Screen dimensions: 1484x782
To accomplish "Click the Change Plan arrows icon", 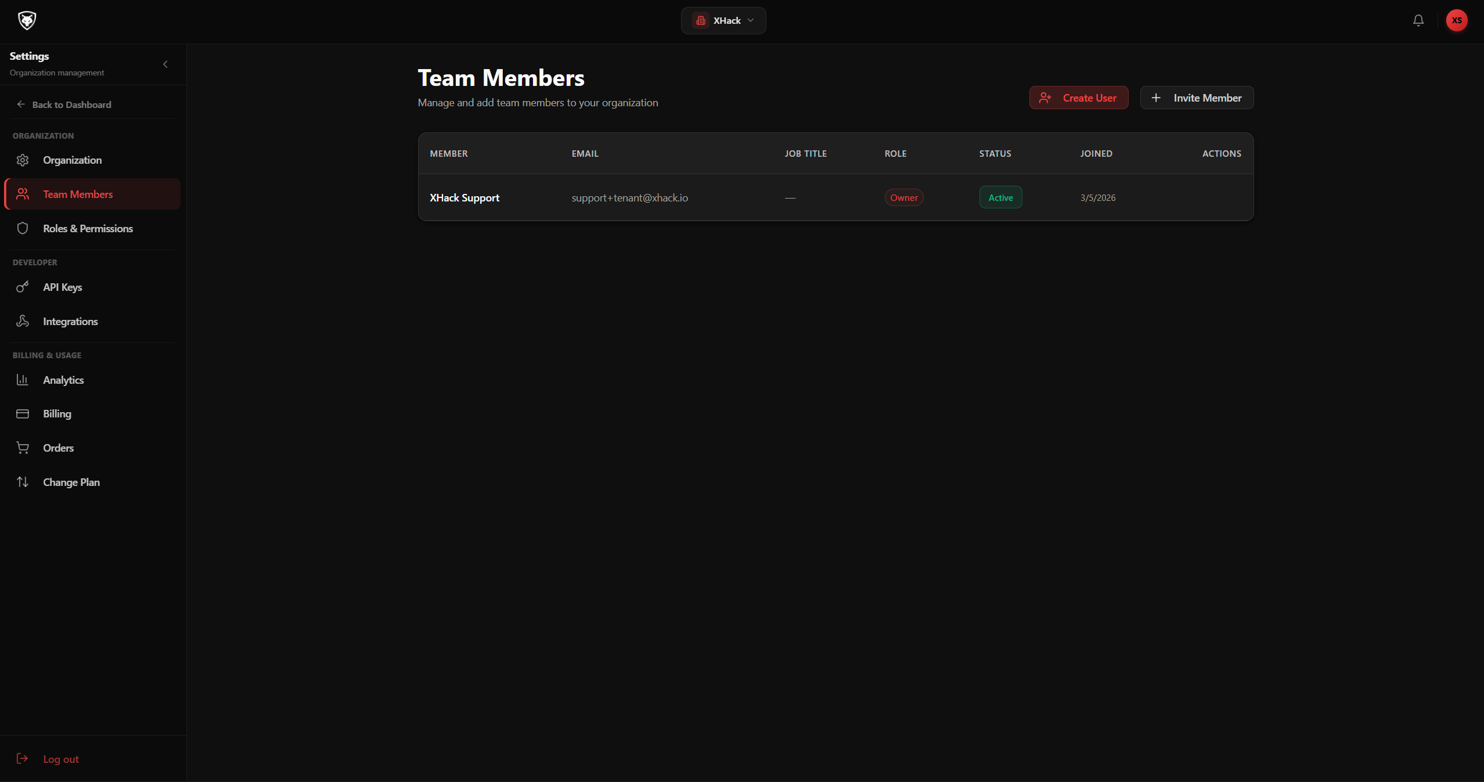I will point(23,482).
